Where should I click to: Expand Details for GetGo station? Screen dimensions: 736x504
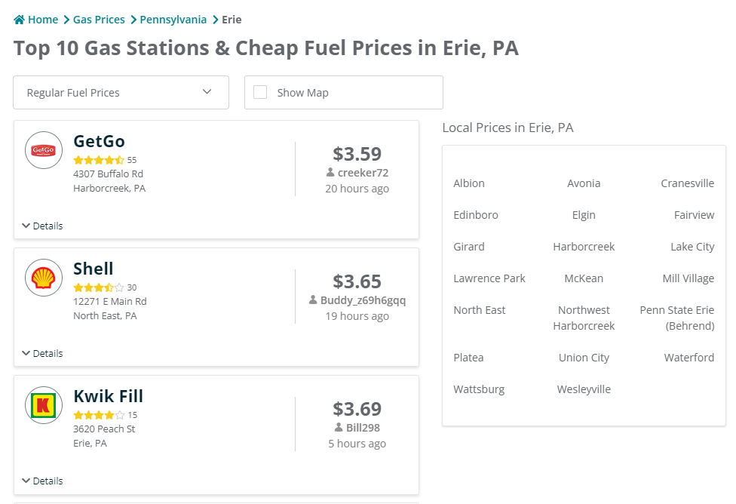(42, 226)
